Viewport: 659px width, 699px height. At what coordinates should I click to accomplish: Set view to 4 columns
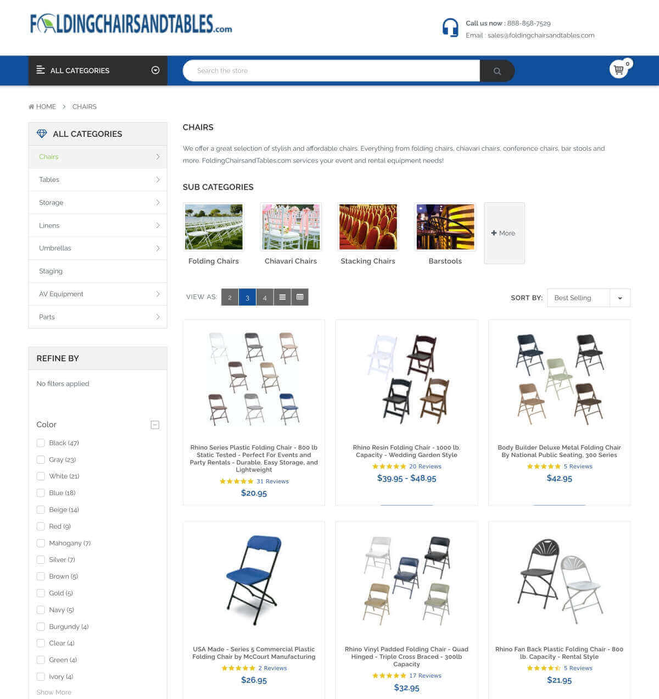pyautogui.click(x=265, y=297)
